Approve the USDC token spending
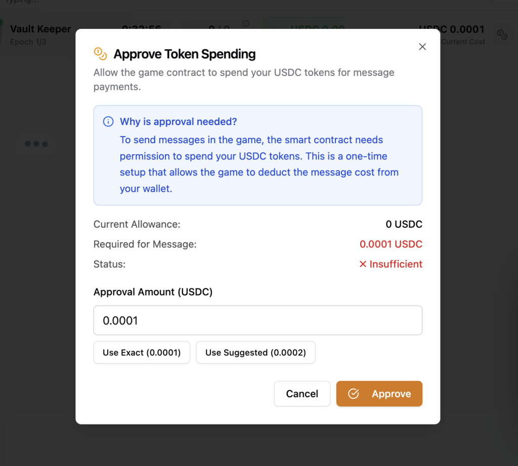The height and width of the screenshot is (466, 518). coord(379,394)
